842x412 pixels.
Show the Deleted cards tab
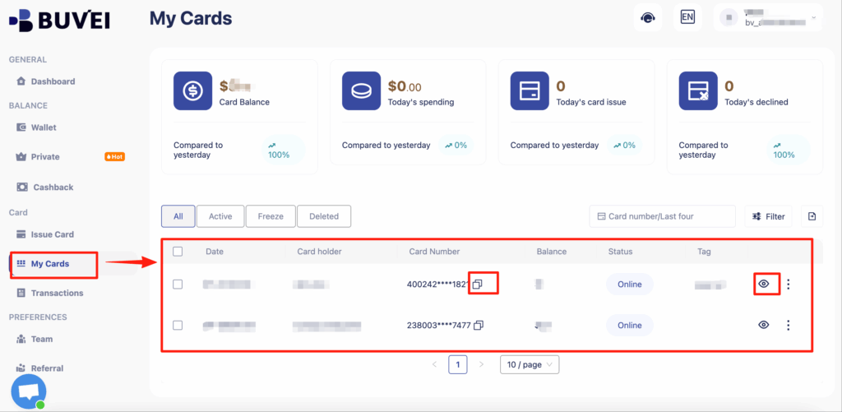[x=323, y=216]
